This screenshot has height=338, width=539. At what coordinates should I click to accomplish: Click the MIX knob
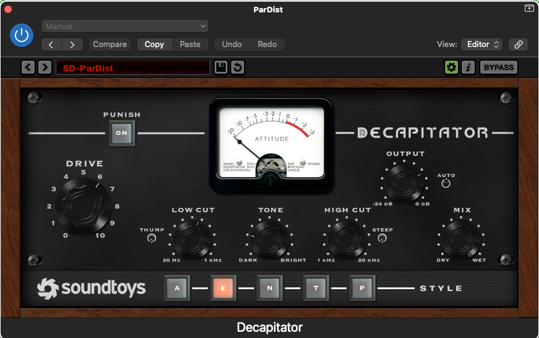pyautogui.click(x=461, y=240)
